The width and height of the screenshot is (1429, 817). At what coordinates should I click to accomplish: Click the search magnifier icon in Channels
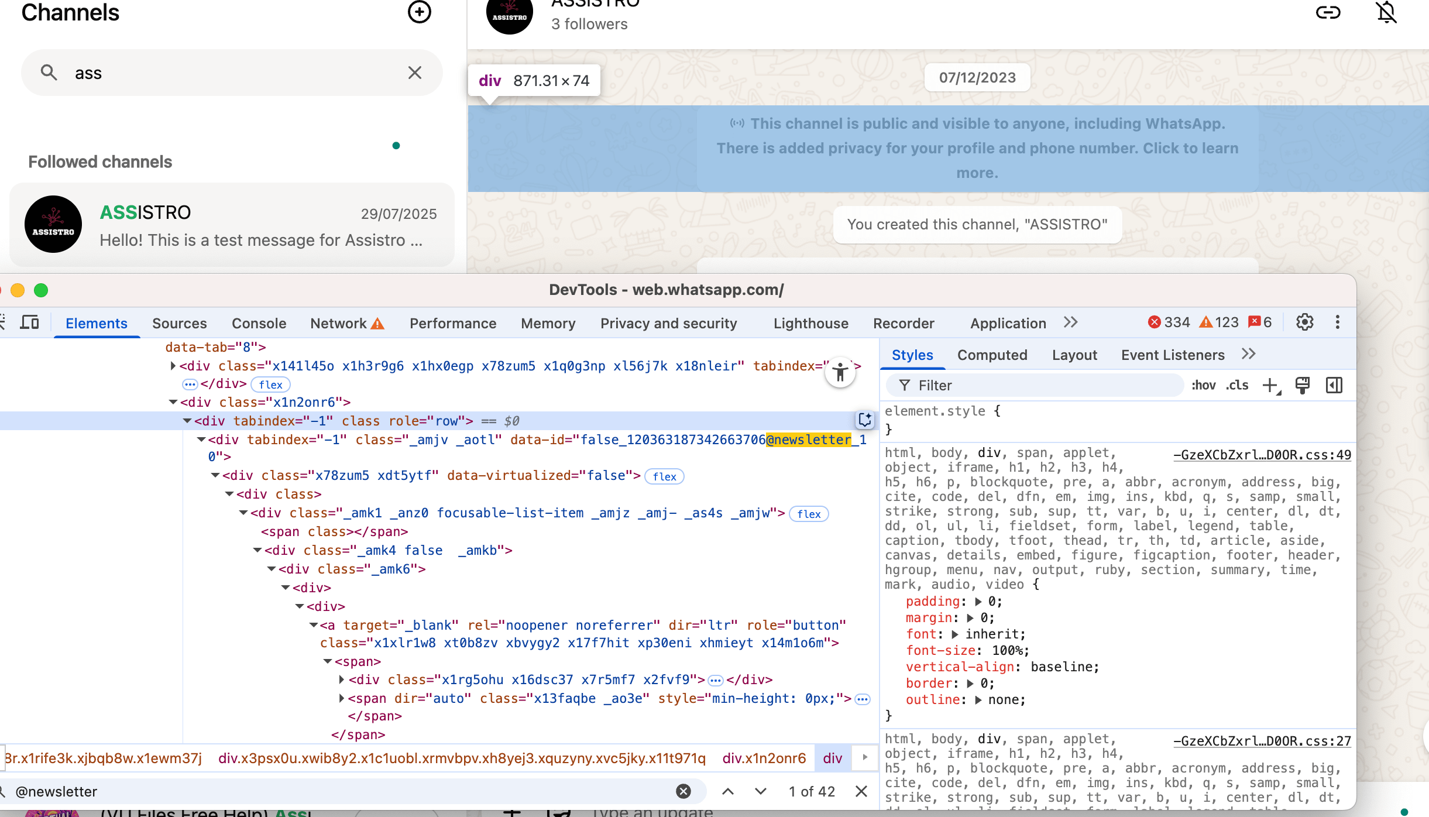tap(49, 73)
